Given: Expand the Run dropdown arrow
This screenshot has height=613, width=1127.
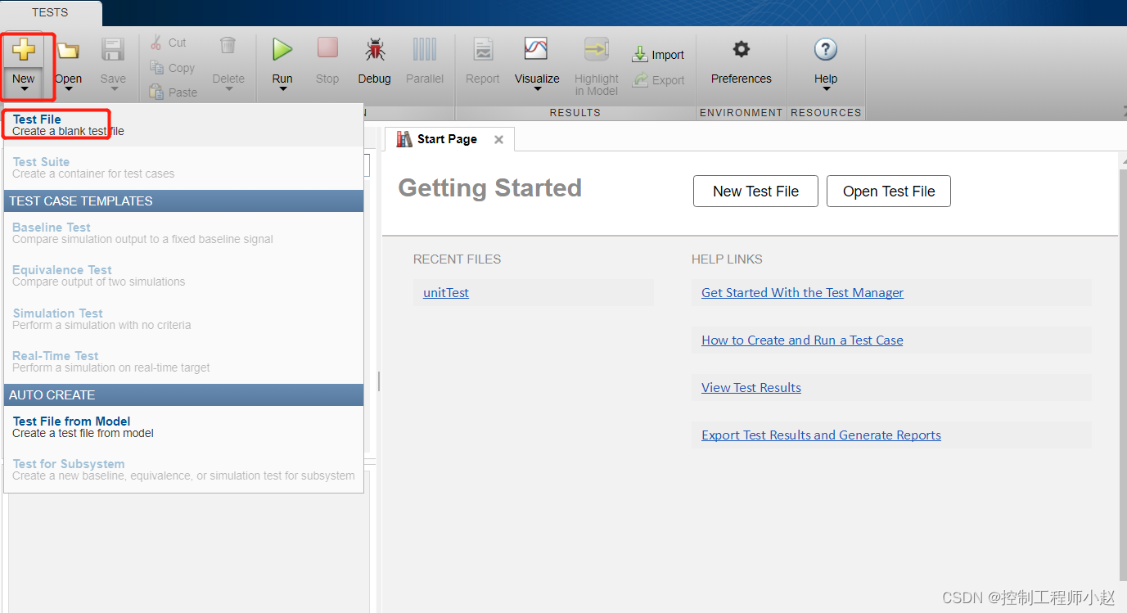Looking at the screenshot, I should click(x=282, y=89).
